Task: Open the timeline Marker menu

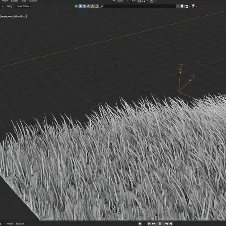Action: [x=20, y=224]
